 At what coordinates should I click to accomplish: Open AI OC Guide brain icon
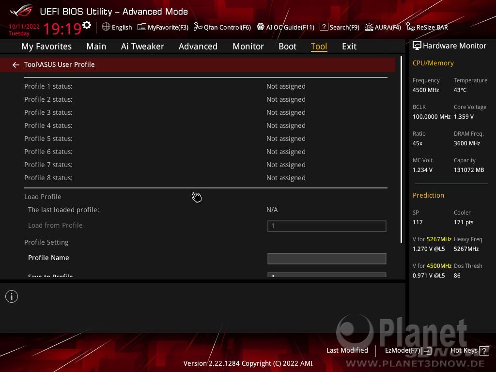[260, 27]
